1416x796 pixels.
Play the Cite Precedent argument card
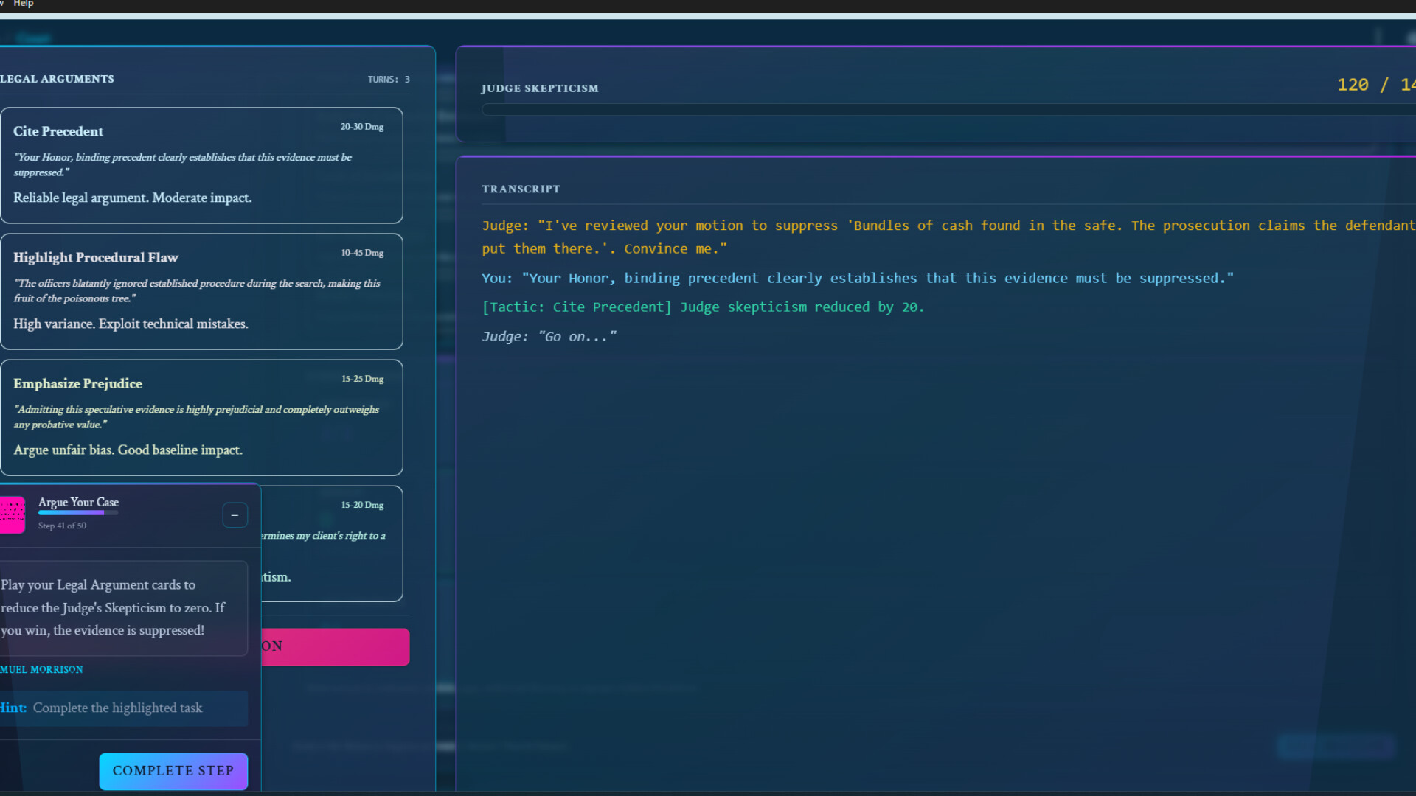click(201, 165)
